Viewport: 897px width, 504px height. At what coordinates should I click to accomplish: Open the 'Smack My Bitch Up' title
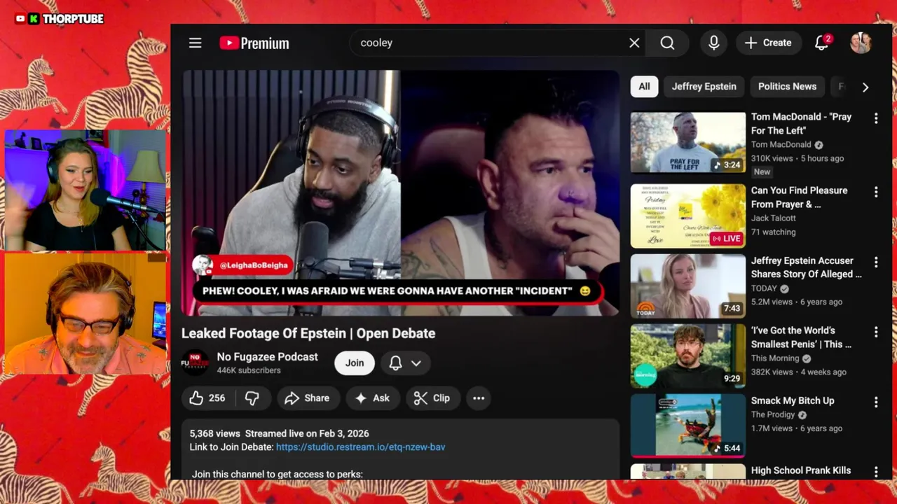[x=793, y=400]
